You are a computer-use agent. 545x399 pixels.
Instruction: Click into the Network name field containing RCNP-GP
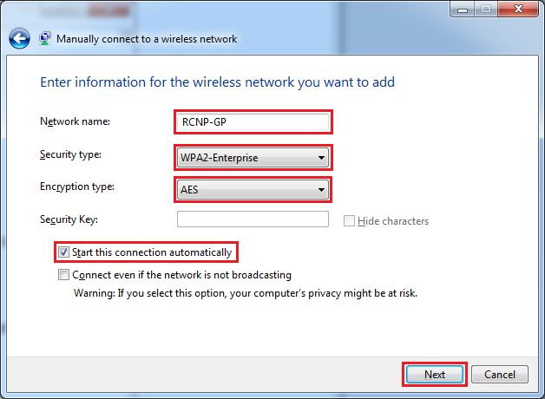click(253, 122)
